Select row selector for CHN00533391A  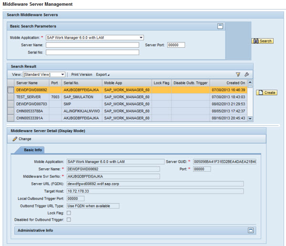(x=10, y=118)
